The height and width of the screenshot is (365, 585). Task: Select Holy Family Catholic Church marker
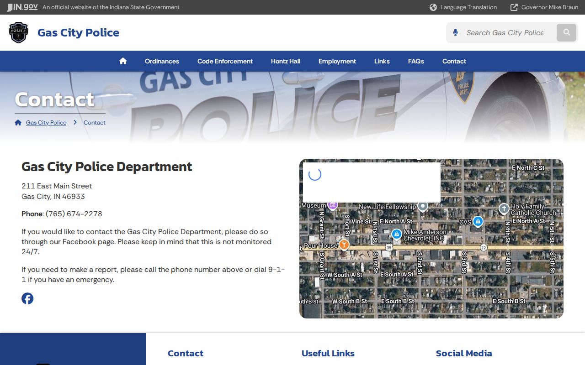(504, 209)
